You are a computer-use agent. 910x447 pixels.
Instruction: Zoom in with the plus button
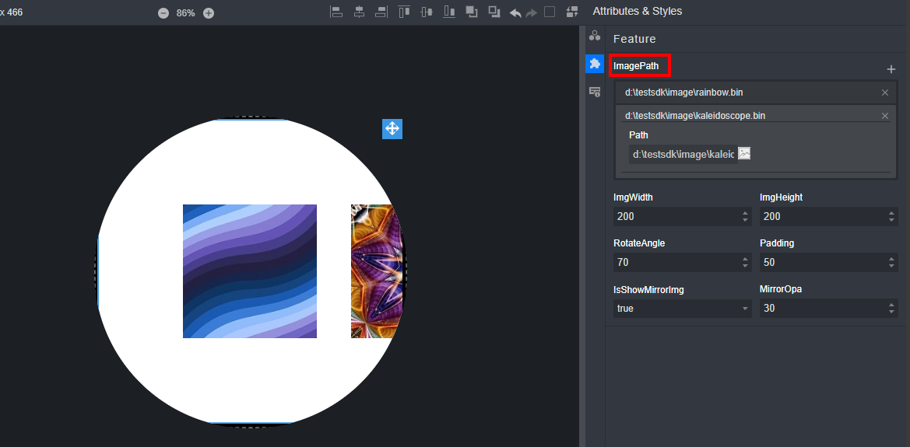coord(209,13)
